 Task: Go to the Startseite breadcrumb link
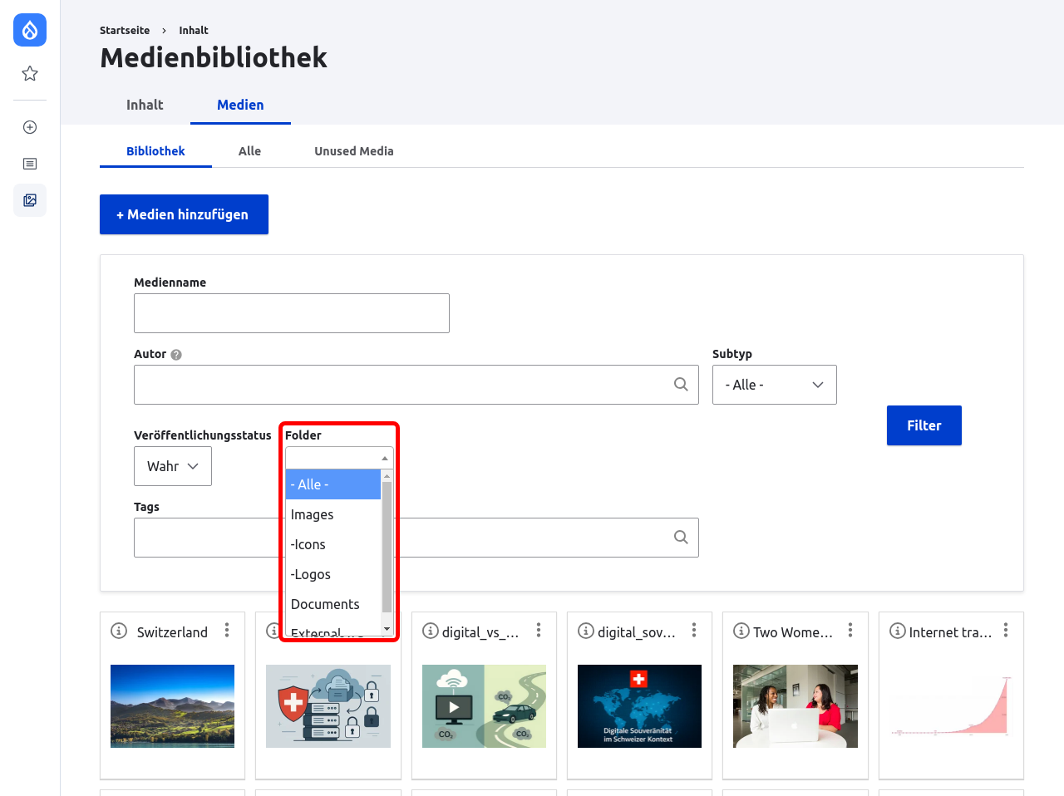point(125,30)
